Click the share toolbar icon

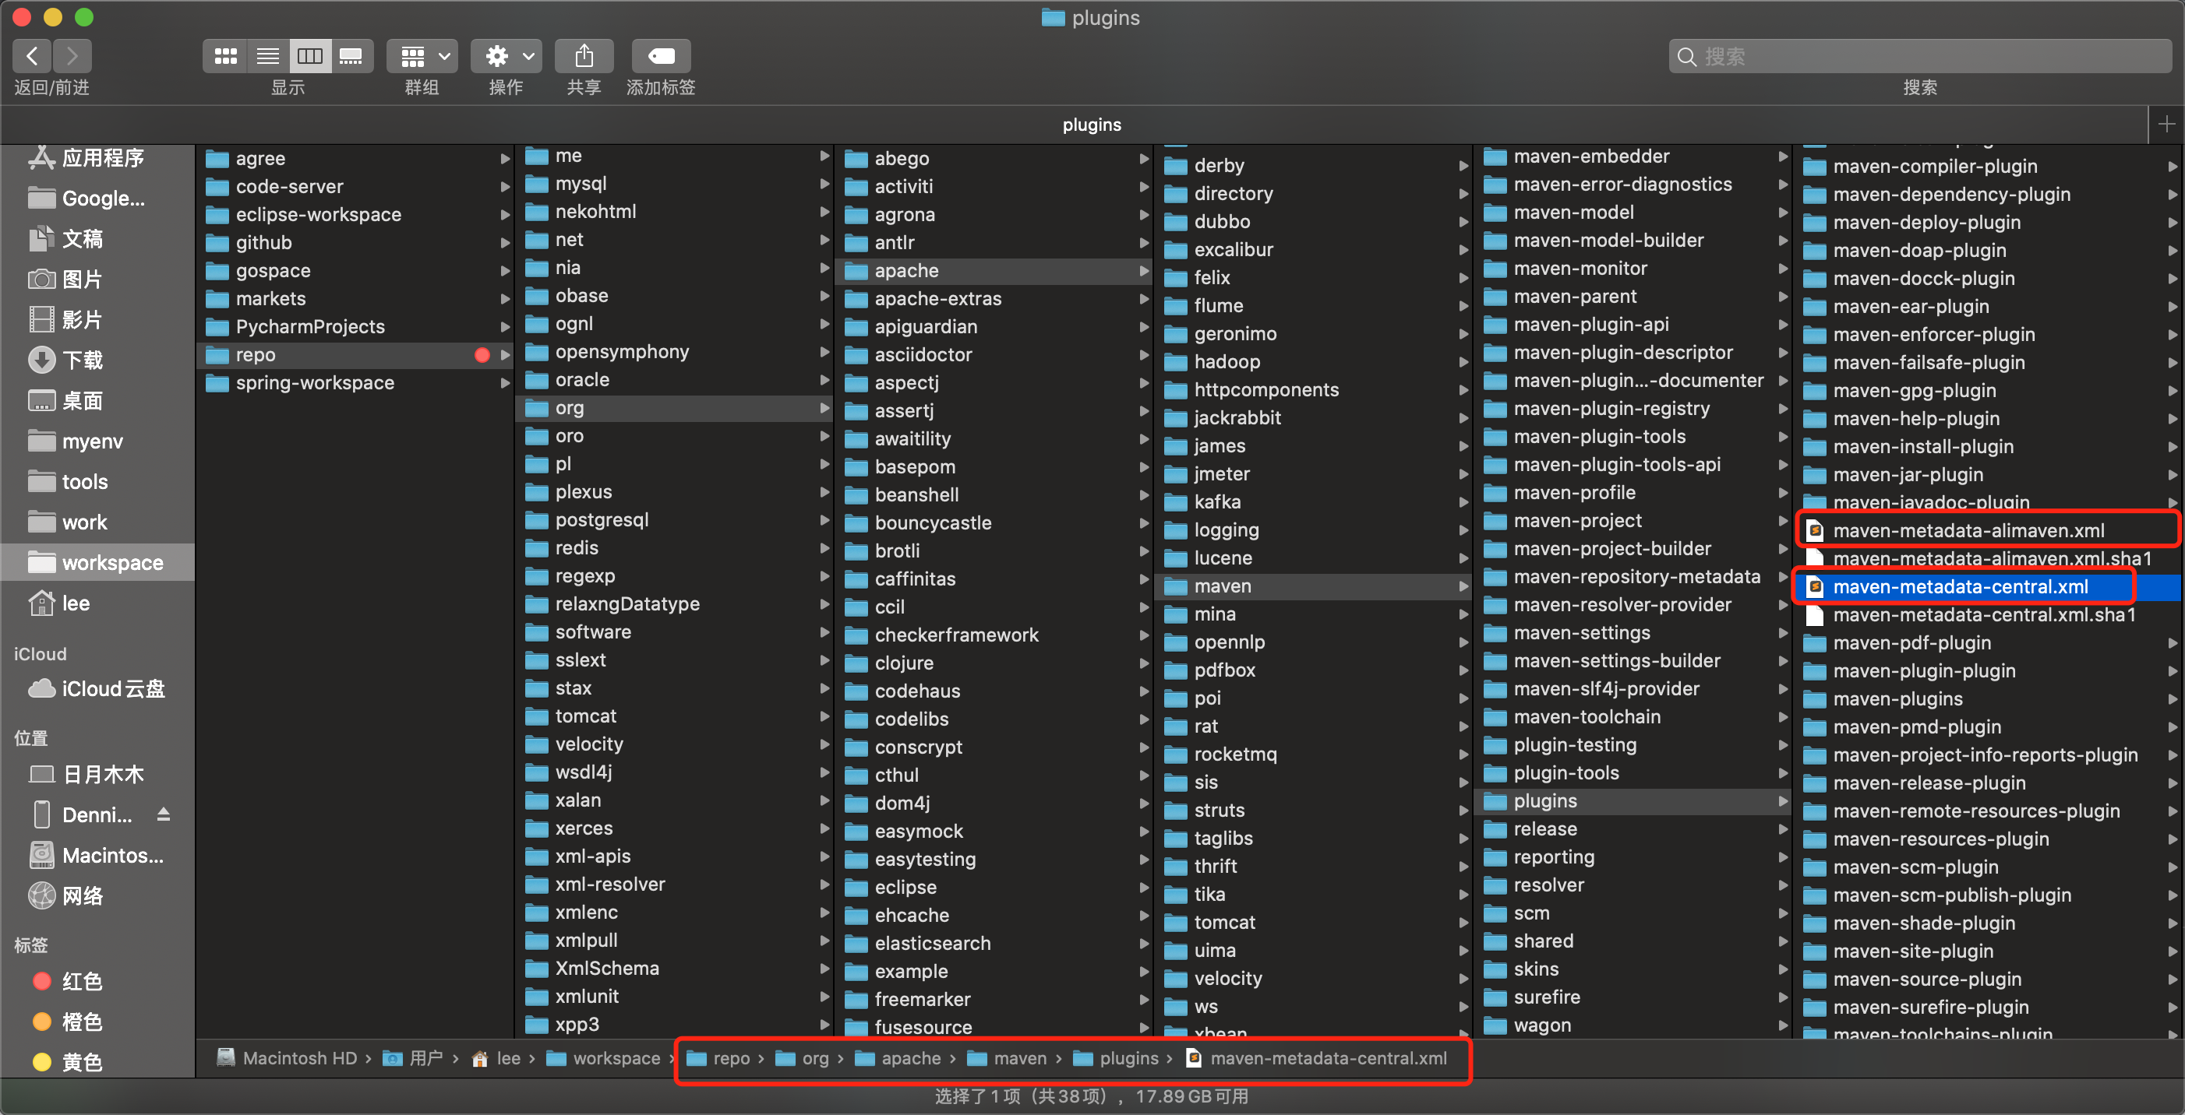584,57
